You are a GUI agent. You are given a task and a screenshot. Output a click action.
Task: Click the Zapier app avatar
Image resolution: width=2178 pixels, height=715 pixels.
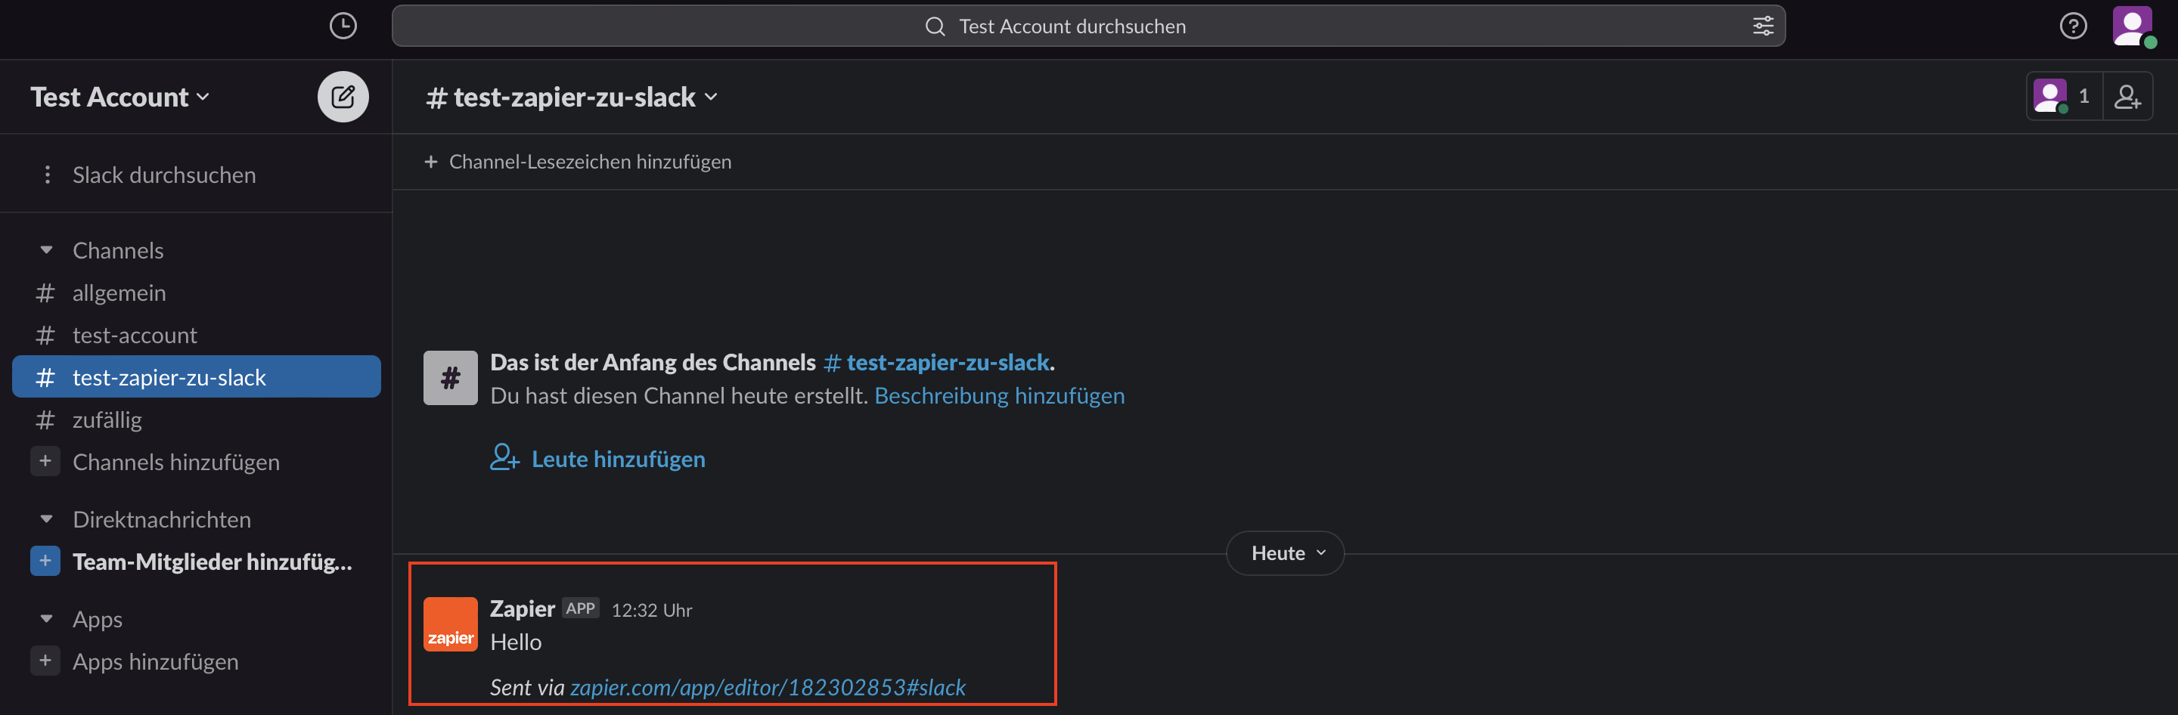click(450, 624)
